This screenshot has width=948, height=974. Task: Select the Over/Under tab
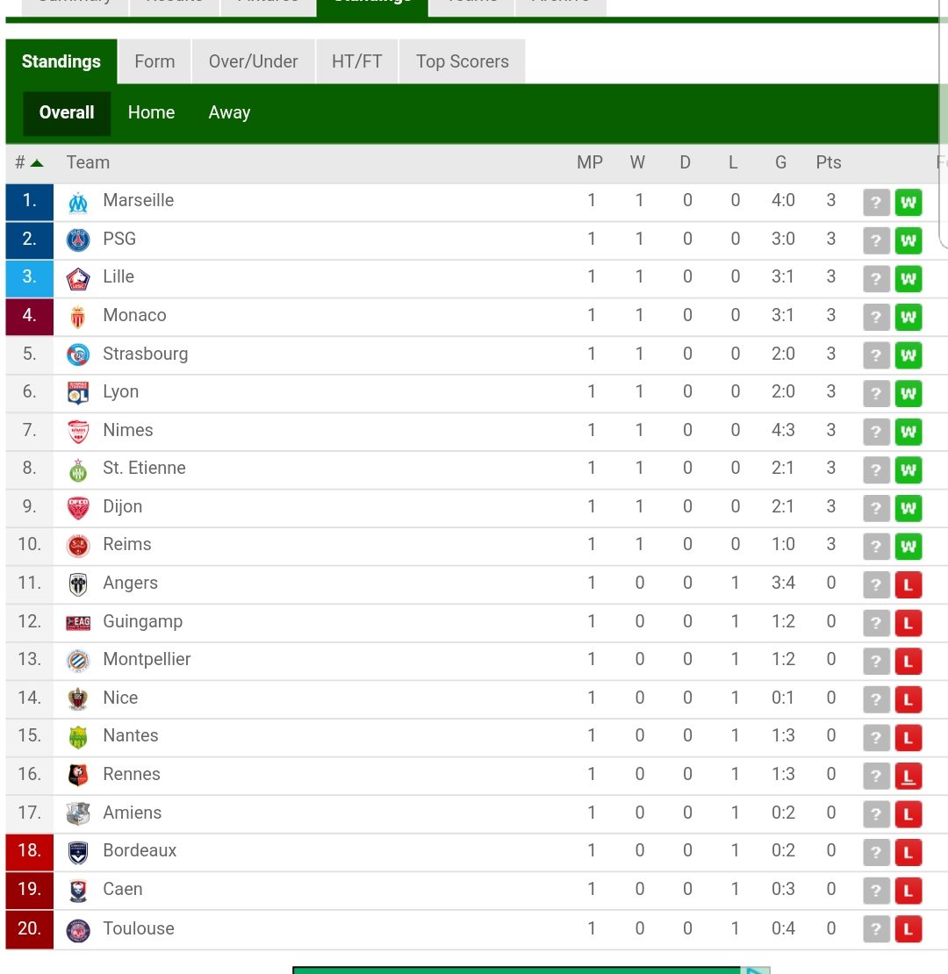point(253,61)
